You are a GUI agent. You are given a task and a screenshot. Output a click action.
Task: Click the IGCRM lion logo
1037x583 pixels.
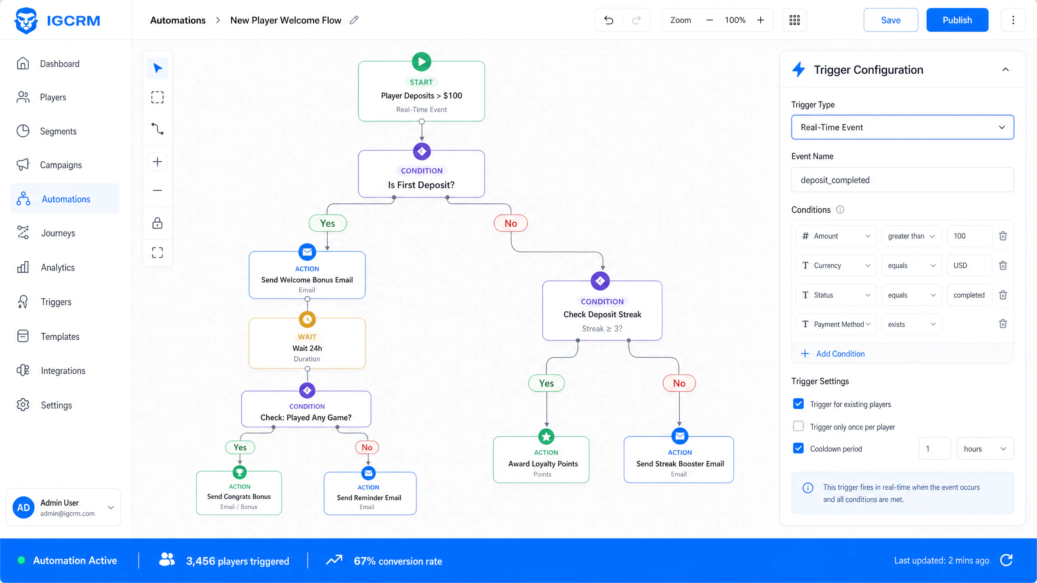point(26,20)
